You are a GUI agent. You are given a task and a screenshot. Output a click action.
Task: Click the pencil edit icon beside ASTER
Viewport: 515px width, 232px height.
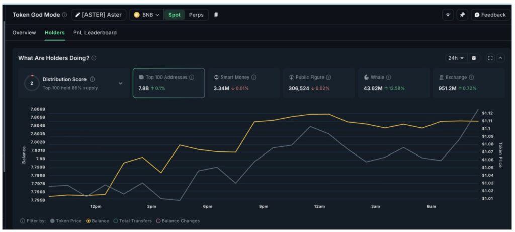point(78,15)
